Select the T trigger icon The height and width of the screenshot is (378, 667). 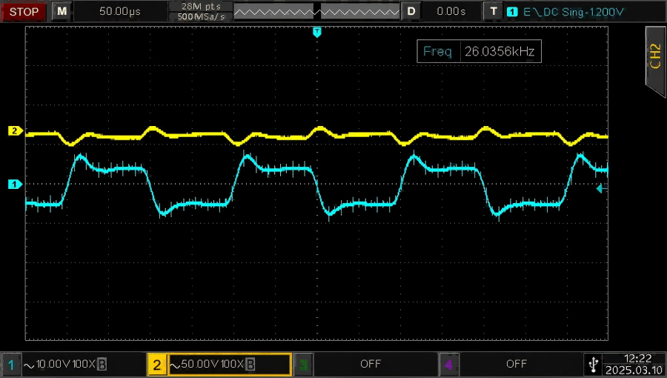click(494, 11)
